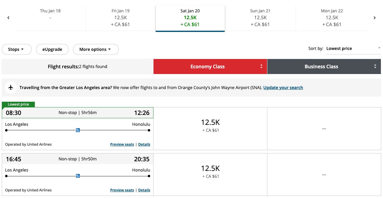Click the eUpgrade filter button
Image resolution: width=383 pixels, height=198 pixels.
pos(52,49)
